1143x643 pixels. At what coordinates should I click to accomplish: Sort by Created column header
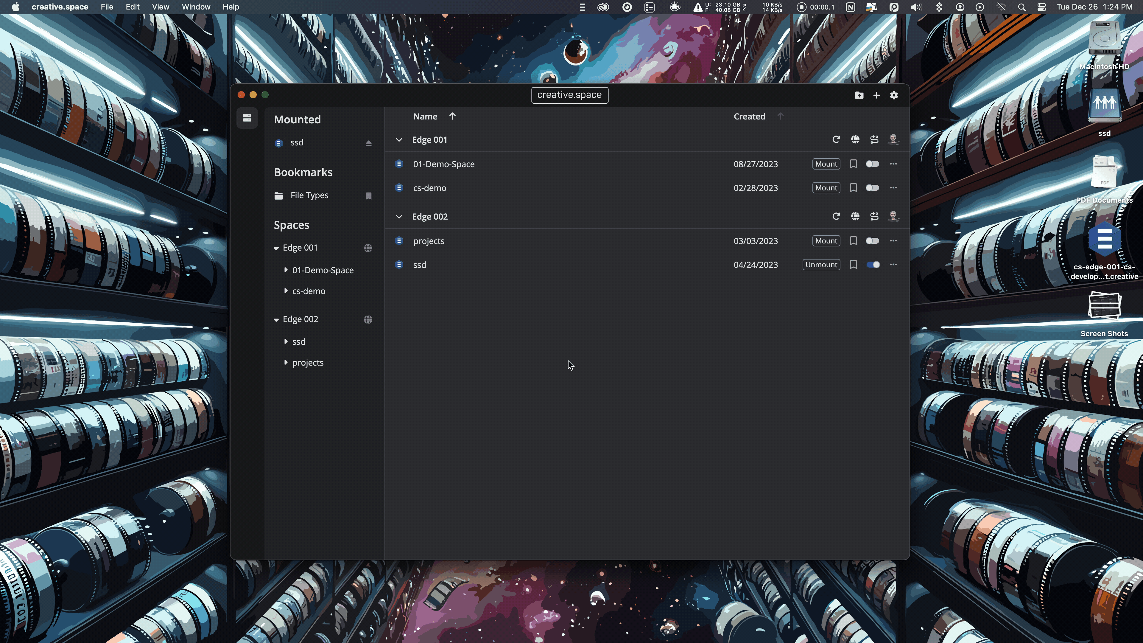point(749,116)
